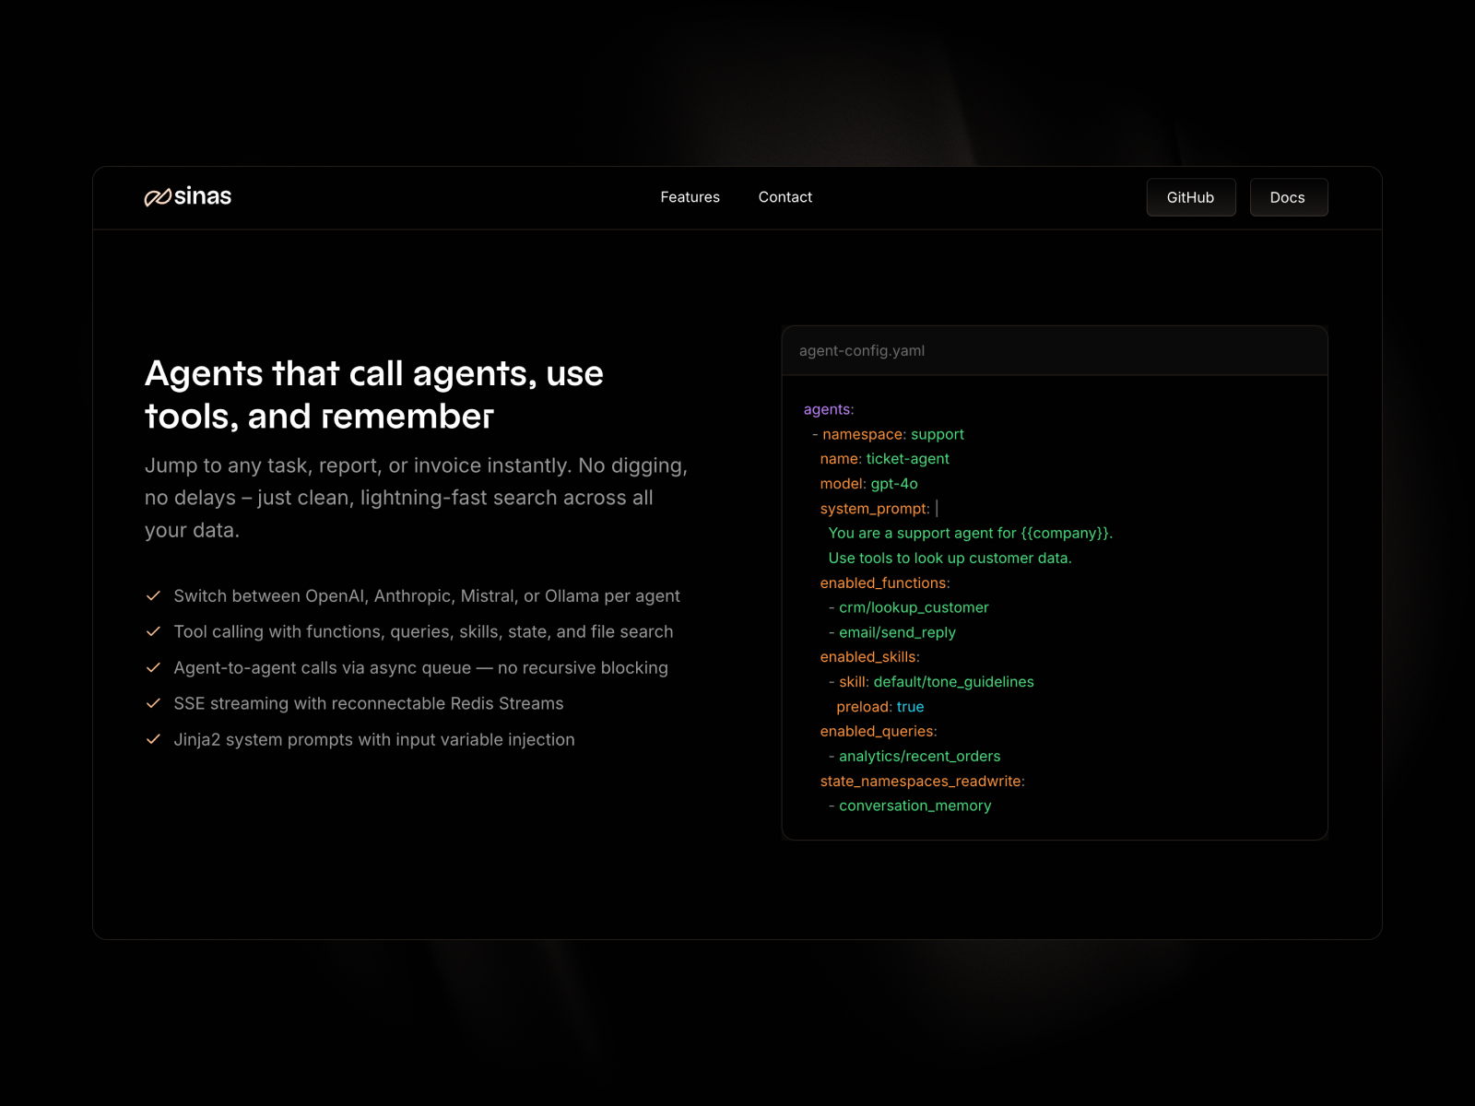Click 'namespace: support' code line
The height and width of the screenshot is (1106, 1475).
888,435
